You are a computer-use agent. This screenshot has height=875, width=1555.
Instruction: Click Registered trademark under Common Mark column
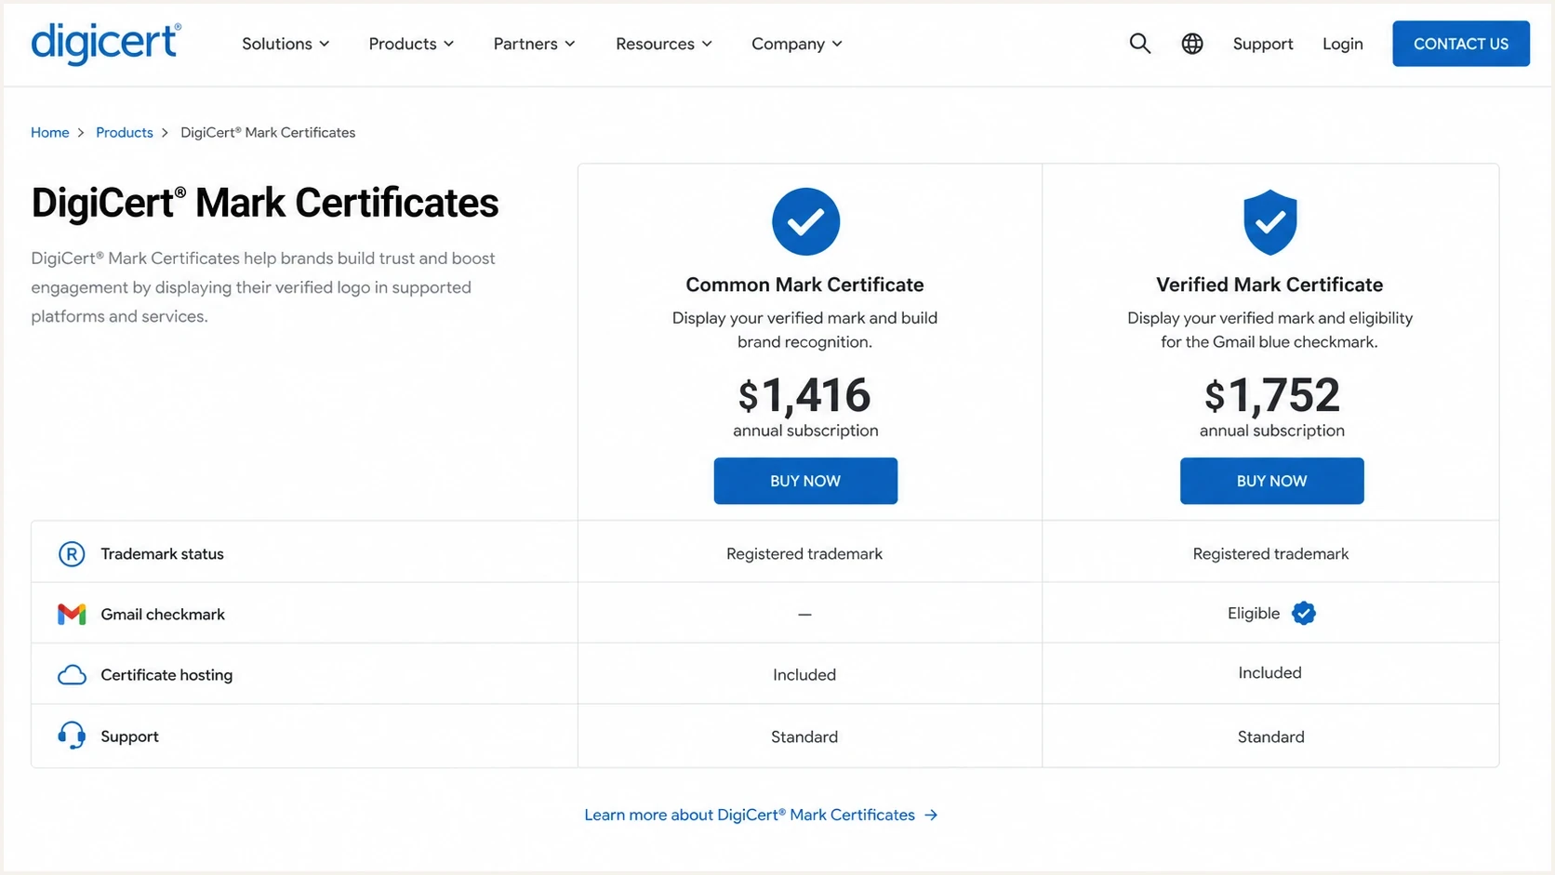tap(804, 554)
